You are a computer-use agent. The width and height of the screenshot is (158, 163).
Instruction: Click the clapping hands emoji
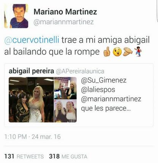tap(128, 51)
